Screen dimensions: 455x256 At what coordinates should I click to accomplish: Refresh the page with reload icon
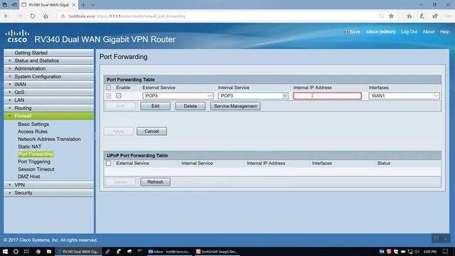pyautogui.click(x=33, y=16)
